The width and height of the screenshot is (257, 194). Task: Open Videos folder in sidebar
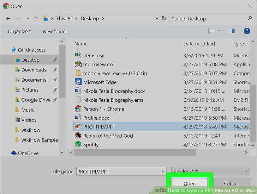click(x=25, y=120)
